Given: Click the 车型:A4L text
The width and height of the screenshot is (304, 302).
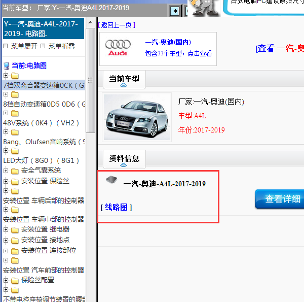Looking at the screenshot, I should (192, 116).
